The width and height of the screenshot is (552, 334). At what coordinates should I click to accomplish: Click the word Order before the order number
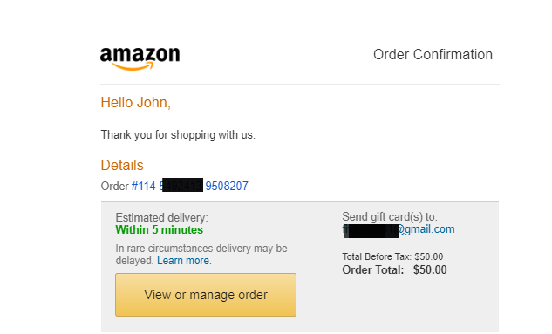(x=115, y=186)
